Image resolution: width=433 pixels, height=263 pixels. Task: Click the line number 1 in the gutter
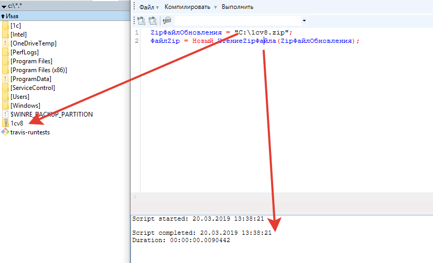click(137, 32)
